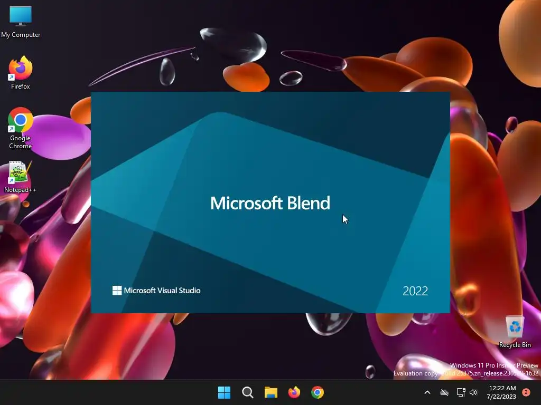Open taskbar Search

[x=248, y=392]
